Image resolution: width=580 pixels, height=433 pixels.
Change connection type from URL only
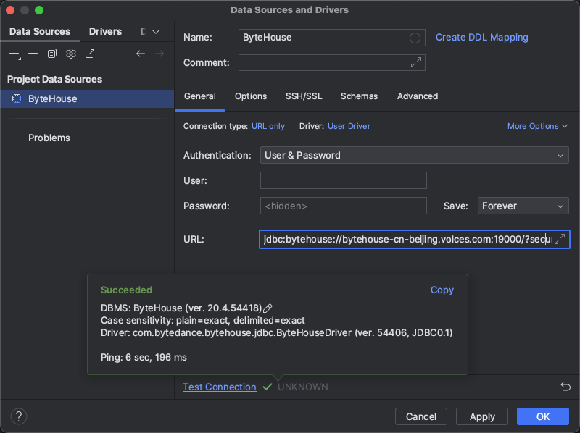click(268, 126)
